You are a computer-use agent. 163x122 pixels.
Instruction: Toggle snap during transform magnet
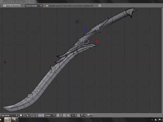point(79,115)
